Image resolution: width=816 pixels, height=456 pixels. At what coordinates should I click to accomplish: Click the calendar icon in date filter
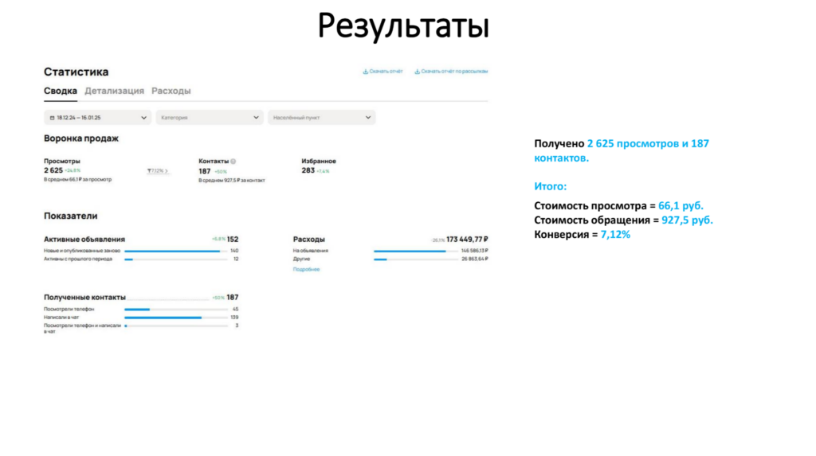(x=52, y=118)
